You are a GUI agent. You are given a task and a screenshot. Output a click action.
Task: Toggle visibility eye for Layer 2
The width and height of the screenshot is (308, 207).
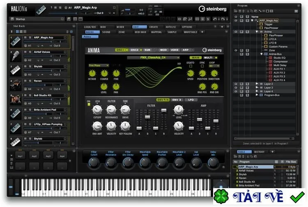tap(236, 84)
